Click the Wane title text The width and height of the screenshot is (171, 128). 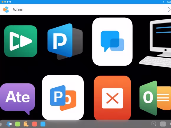(x=18, y=10)
